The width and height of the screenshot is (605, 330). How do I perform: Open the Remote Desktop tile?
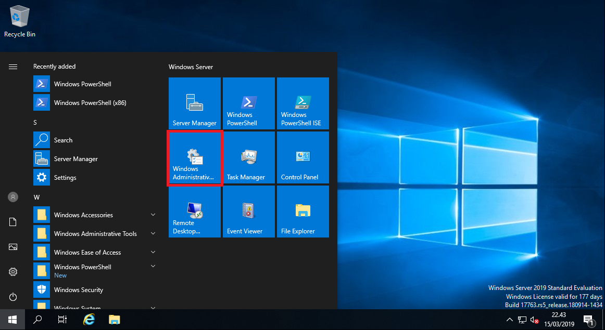194,212
